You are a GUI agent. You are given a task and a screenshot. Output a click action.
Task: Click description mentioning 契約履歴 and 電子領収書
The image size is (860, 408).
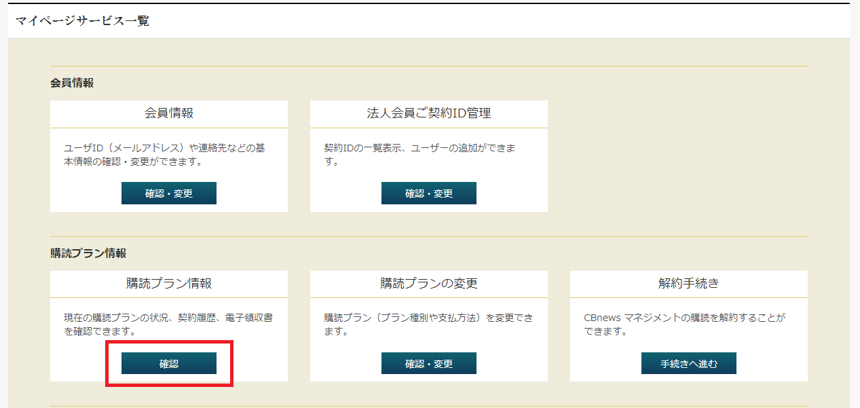(168, 324)
